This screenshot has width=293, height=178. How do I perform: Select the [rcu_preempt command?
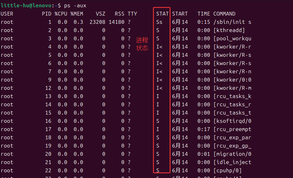232,129
